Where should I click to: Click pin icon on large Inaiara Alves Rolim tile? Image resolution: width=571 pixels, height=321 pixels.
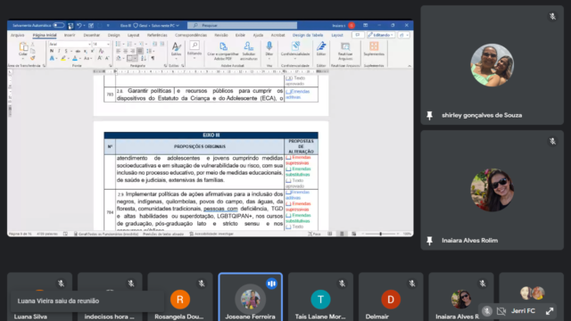[x=429, y=241]
